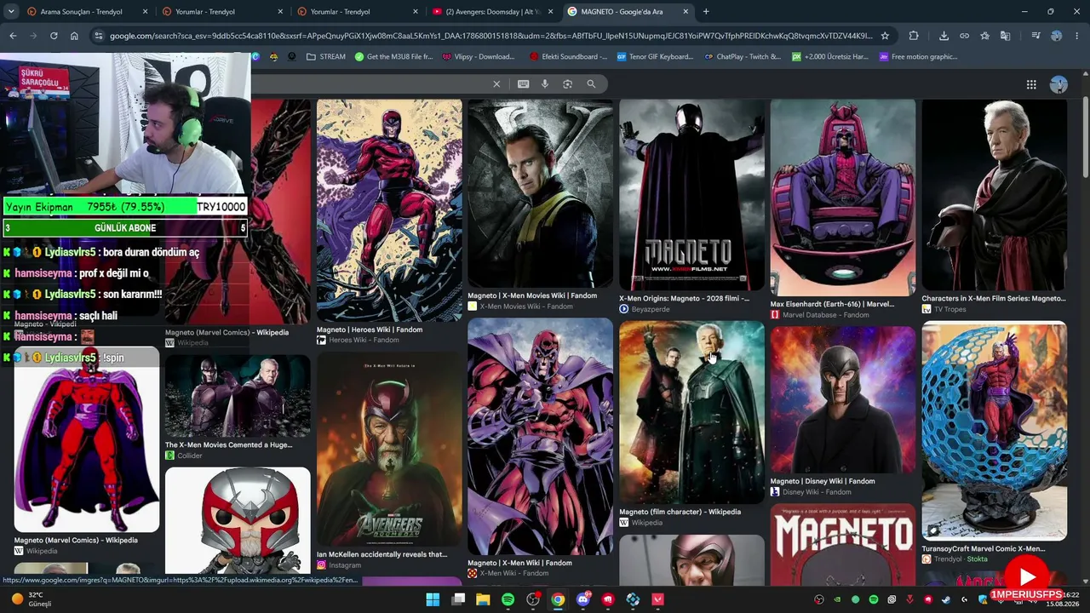Screen dimensions: 1090x613
Task: Open the ChatPlay - Twitch bookmark
Action: 743,57
